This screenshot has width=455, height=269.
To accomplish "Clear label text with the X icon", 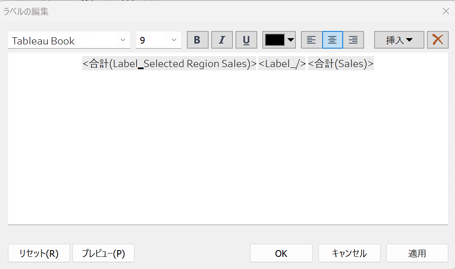I will (x=437, y=40).
